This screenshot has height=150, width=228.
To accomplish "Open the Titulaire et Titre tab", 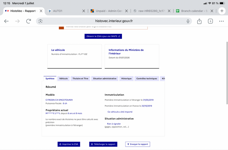I will tap(80, 79).
